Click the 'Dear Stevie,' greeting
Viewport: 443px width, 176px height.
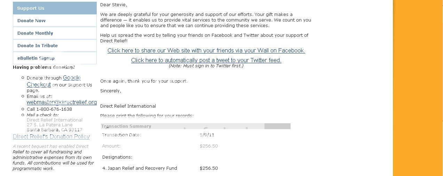click(113, 5)
